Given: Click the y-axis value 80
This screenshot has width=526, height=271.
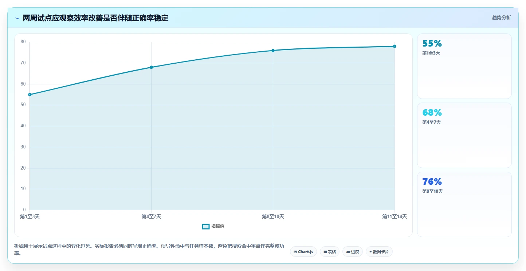Looking at the screenshot, I should tap(23, 42).
